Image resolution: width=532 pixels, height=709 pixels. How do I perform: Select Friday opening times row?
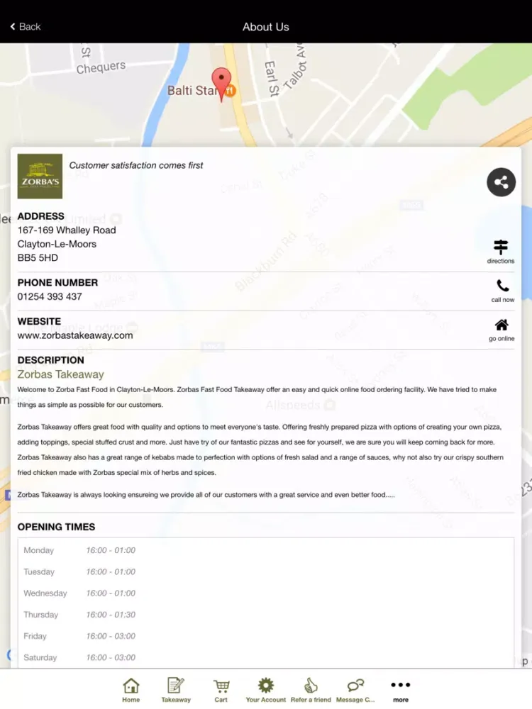pyautogui.click(x=265, y=636)
